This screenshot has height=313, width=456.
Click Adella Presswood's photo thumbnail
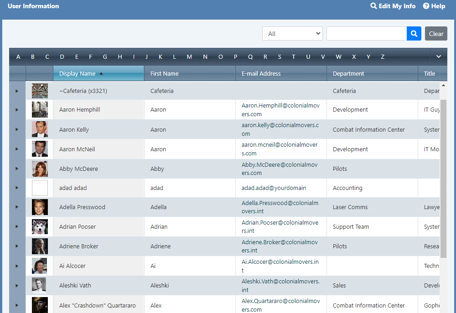coord(40,207)
